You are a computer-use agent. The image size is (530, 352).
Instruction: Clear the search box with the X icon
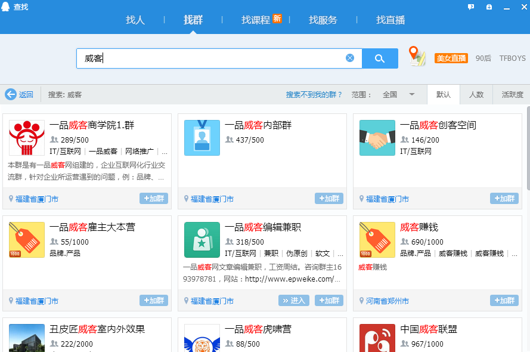349,57
